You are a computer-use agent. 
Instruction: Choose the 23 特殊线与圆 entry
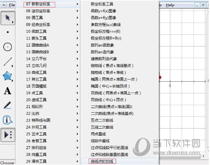[48, 120]
